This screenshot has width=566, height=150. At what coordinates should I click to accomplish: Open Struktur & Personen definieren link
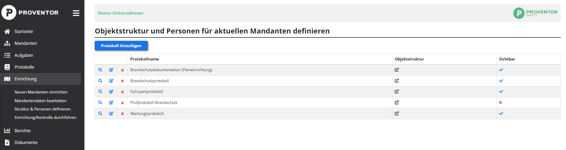(42, 109)
